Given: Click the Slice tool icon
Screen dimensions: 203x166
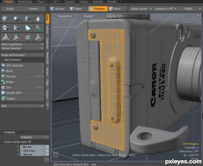Looking at the screenshot, I should pyautogui.click(x=3, y=87).
